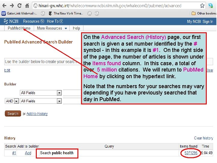Open the Help tab

coord(76,28)
